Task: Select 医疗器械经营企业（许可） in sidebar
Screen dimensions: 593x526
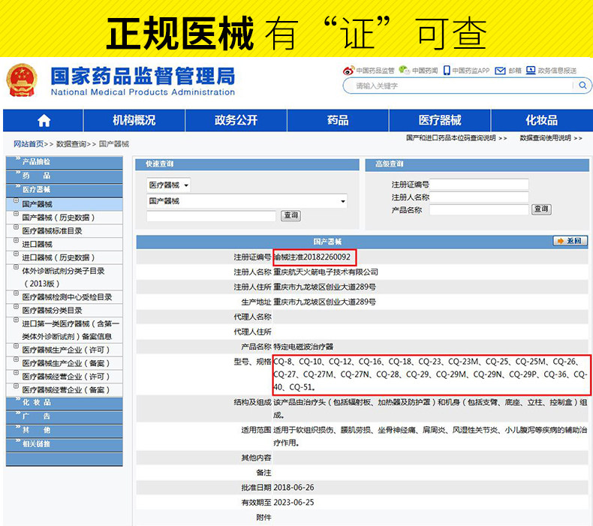Action: [66, 377]
